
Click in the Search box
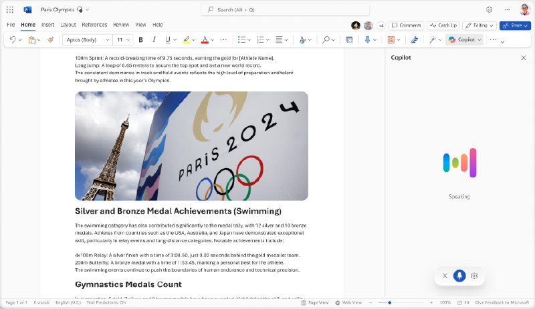[286, 9]
